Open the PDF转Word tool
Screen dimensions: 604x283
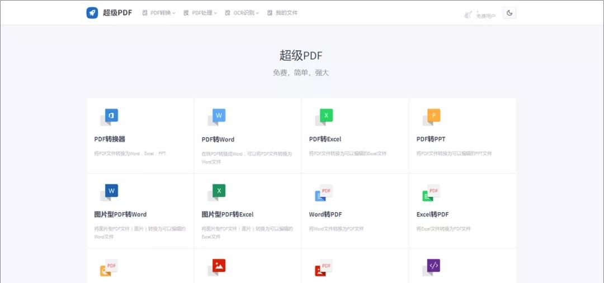[218, 139]
